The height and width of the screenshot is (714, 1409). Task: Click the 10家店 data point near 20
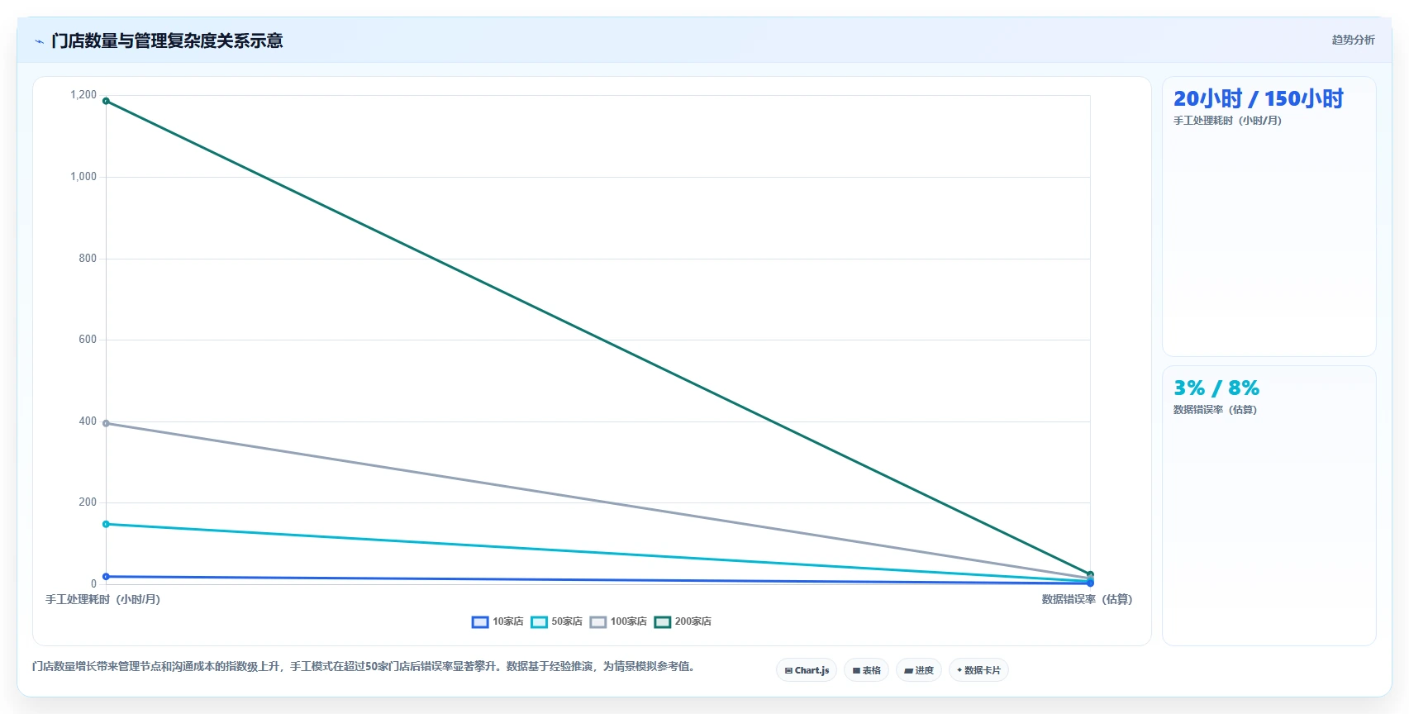(106, 577)
